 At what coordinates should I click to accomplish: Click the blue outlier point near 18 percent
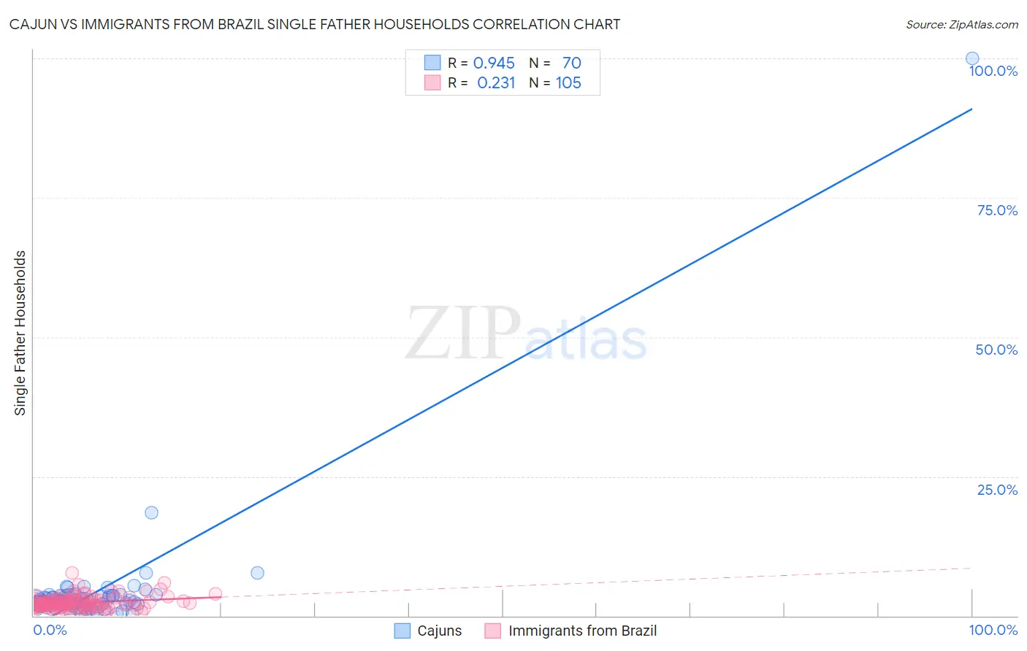click(151, 512)
